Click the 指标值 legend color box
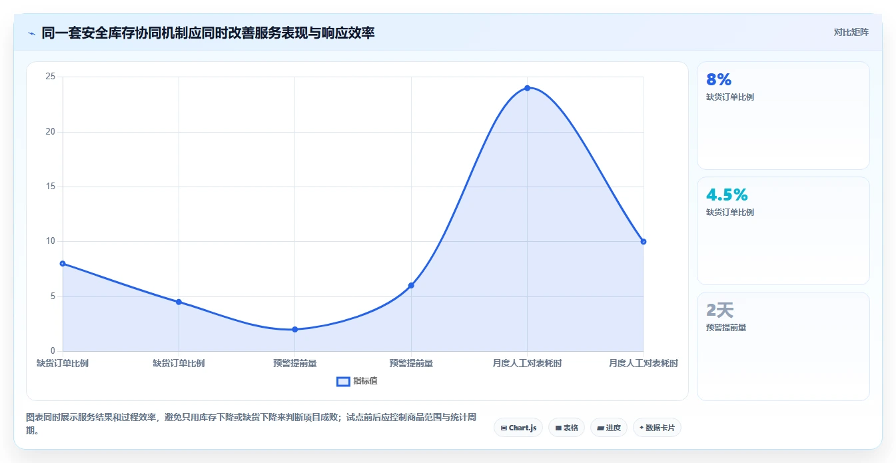This screenshot has width=896, height=463. [x=343, y=381]
